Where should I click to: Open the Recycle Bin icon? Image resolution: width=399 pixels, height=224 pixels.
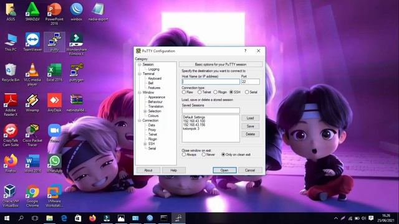pyautogui.click(x=11, y=72)
